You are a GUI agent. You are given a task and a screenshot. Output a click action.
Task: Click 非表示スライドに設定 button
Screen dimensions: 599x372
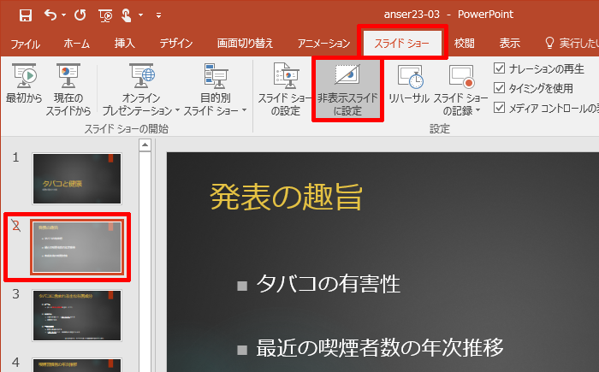[x=347, y=90]
